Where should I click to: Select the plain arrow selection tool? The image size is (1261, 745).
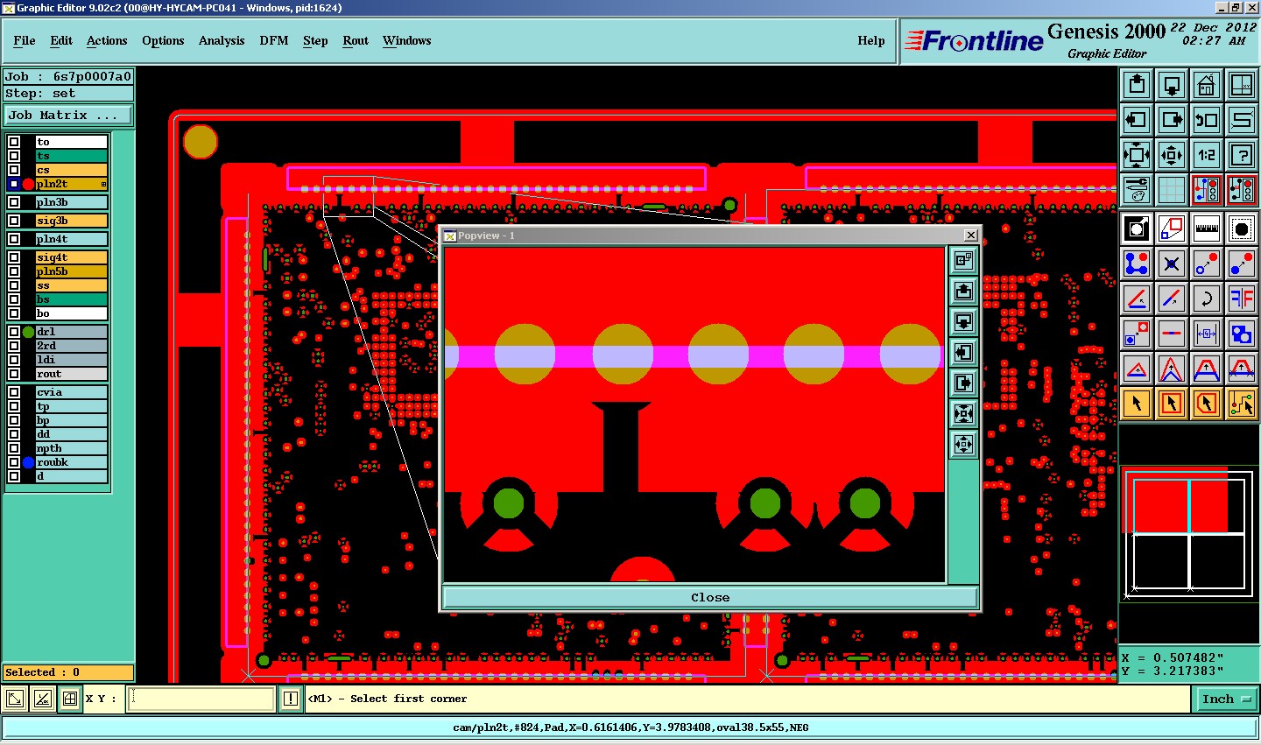(x=1137, y=404)
